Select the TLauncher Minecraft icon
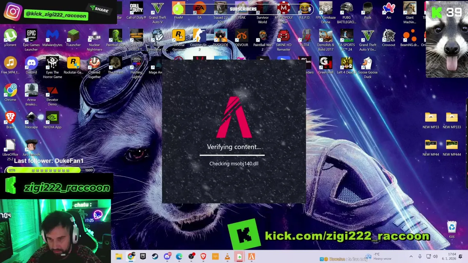Screen dimensions: 468x263 pyautogui.click(x=73, y=38)
